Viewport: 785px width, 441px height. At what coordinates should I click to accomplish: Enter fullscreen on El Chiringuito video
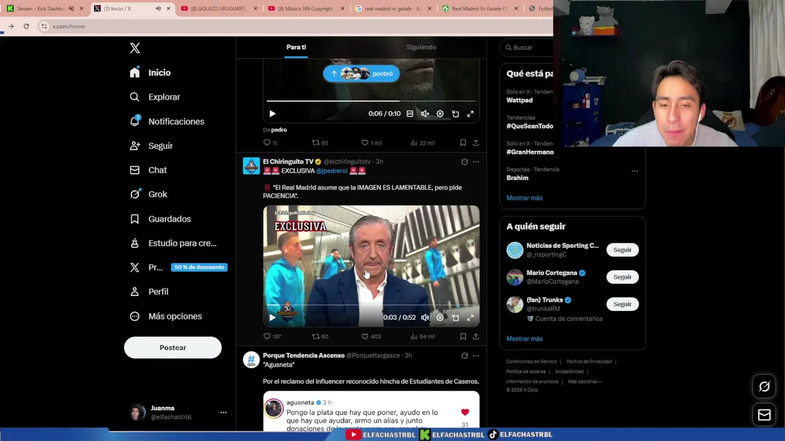coord(470,318)
